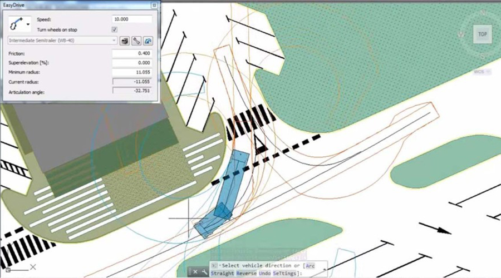Close the command line with the X icon

(x=195, y=272)
